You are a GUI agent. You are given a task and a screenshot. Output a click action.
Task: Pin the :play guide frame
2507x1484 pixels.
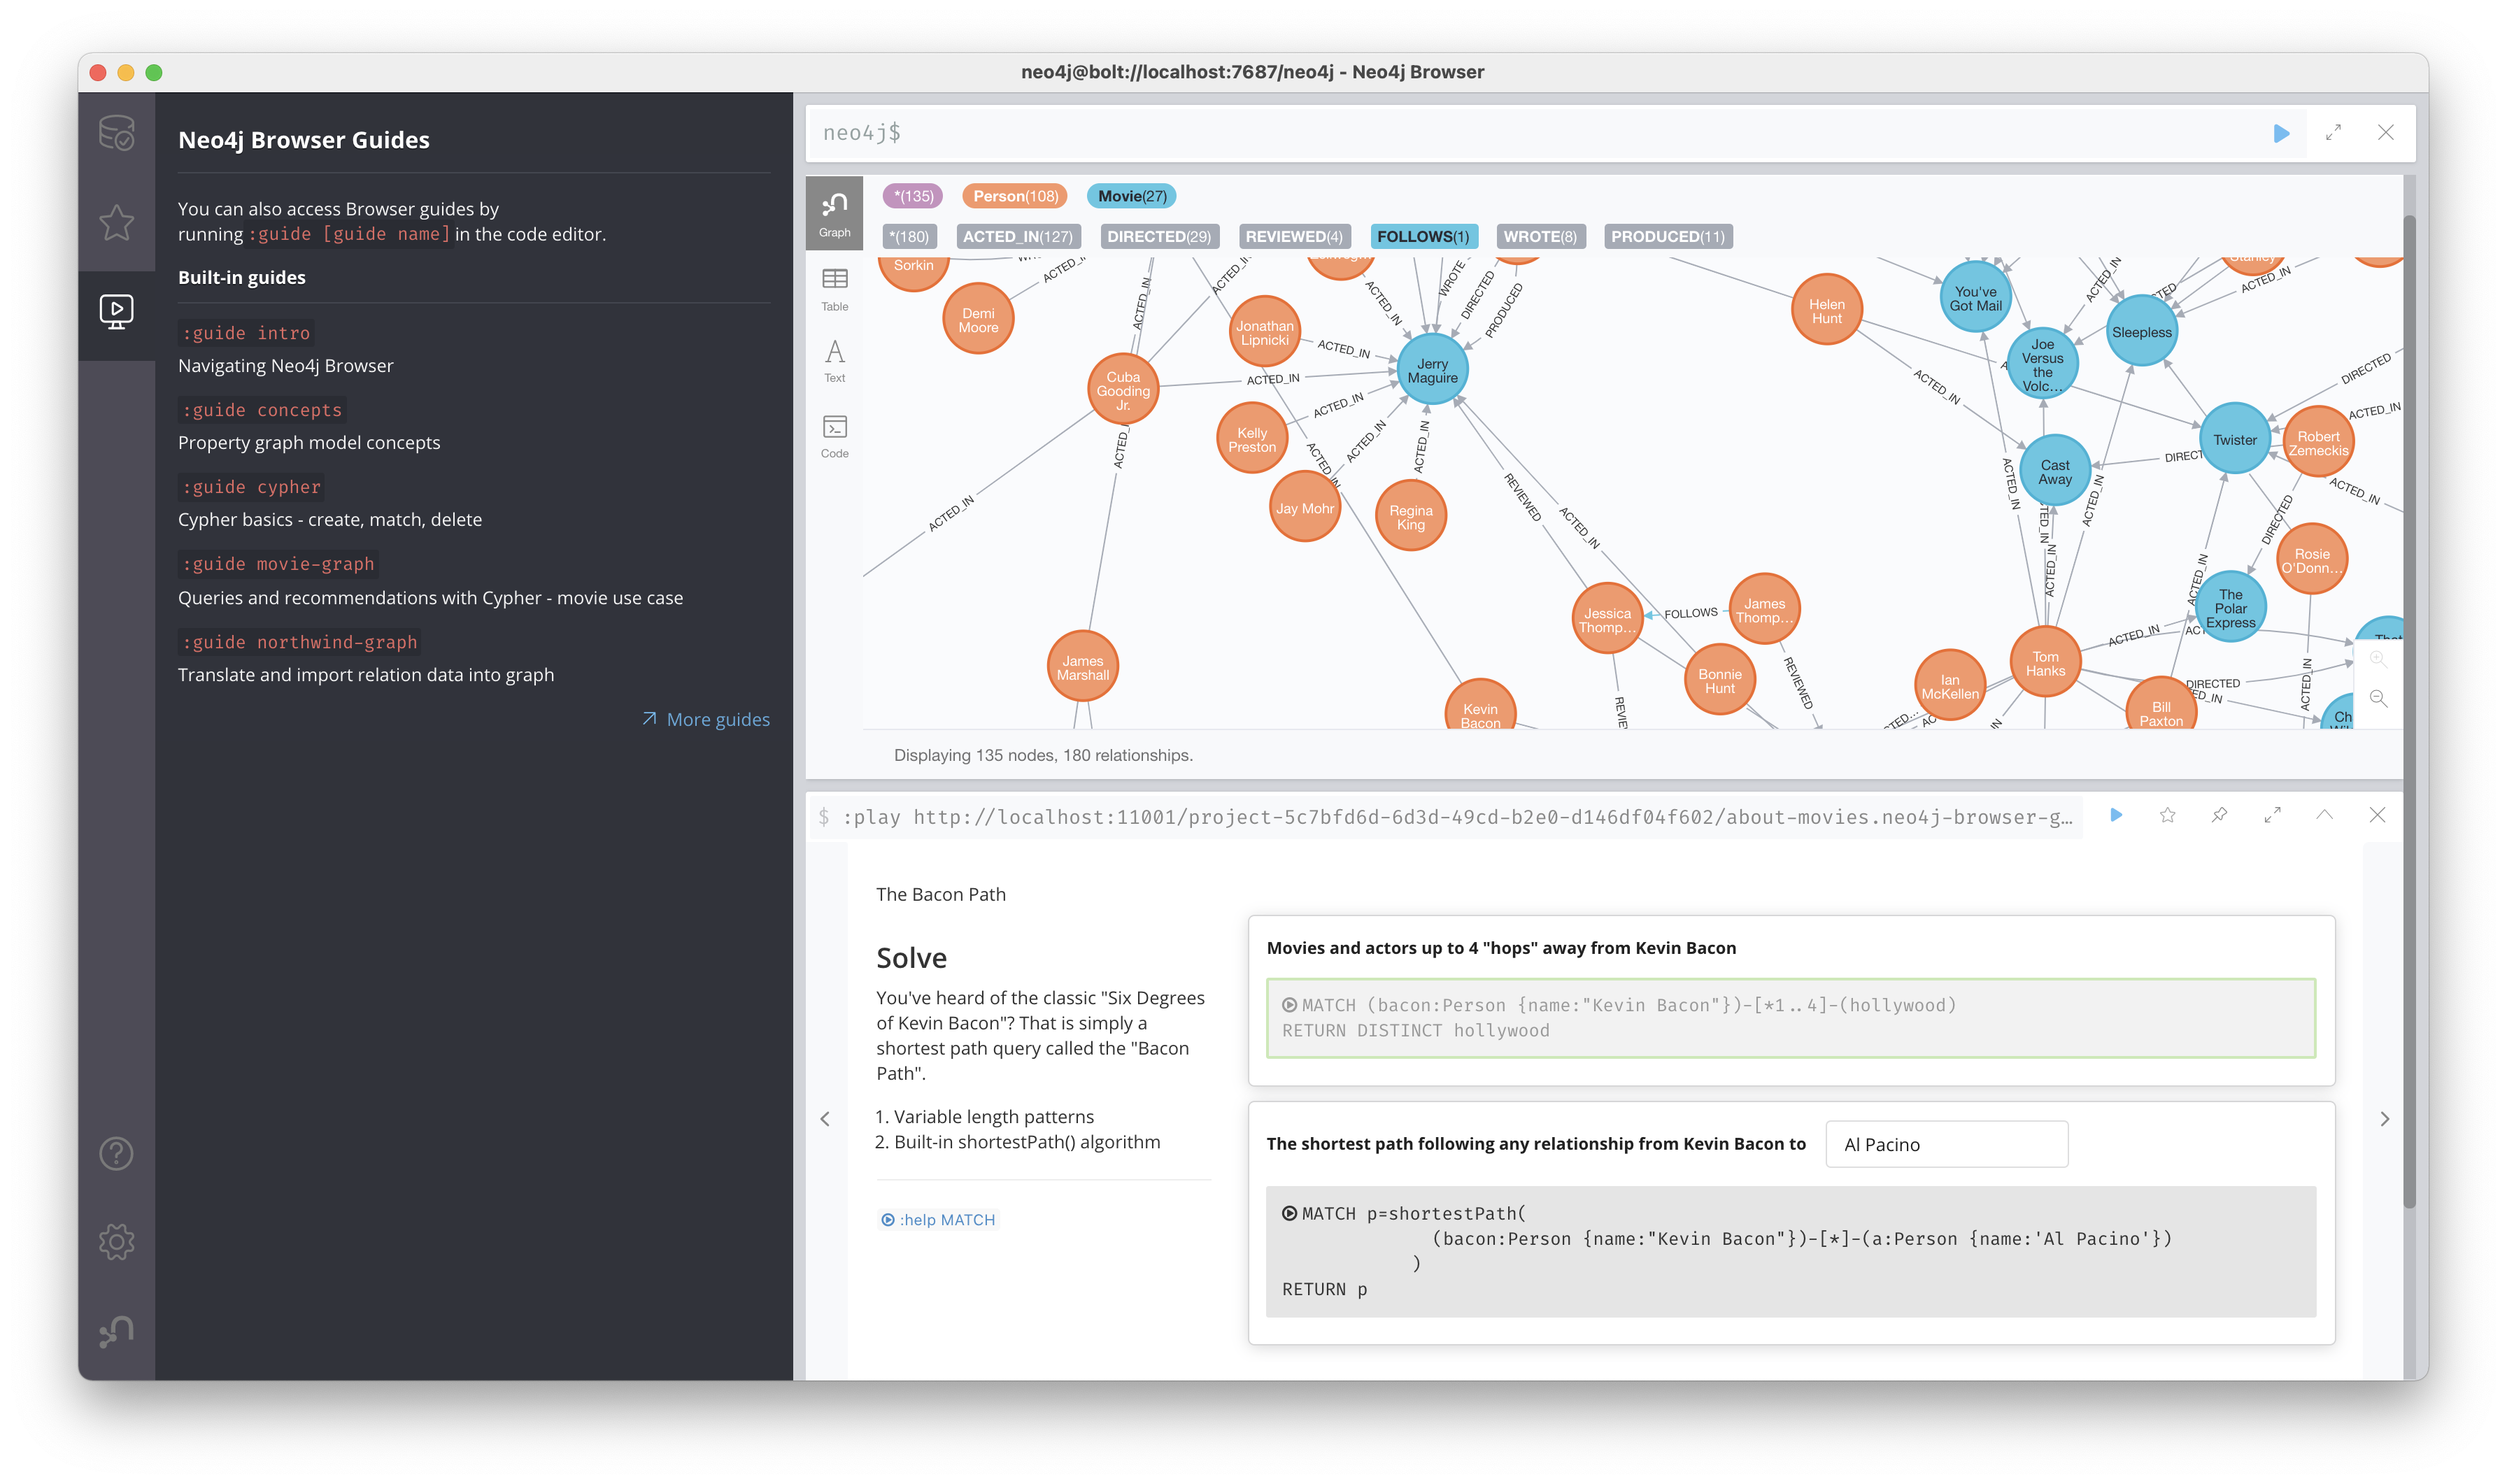(2219, 815)
